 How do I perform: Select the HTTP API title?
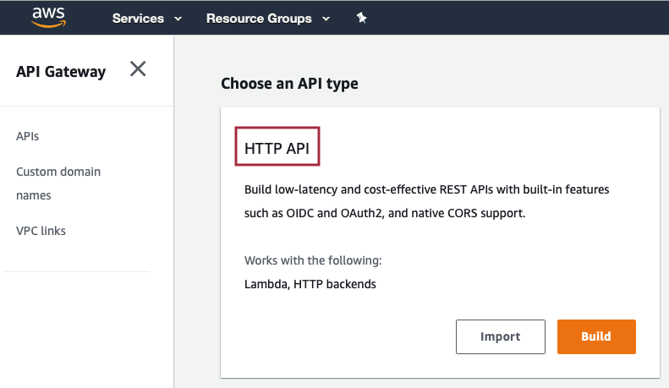point(277,149)
